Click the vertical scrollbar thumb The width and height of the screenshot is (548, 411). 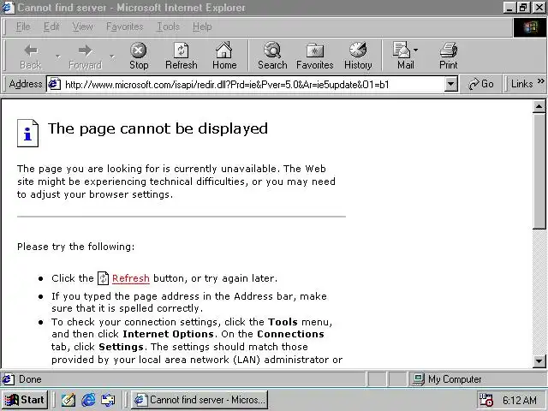pyautogui.click(x=539, y=171)
